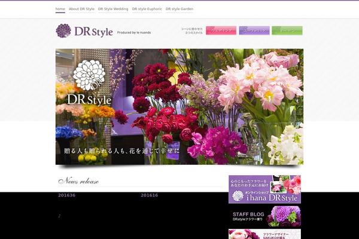Click the green garden style button
The height and width of the screenshot is (239, 359).
(287, 30)
